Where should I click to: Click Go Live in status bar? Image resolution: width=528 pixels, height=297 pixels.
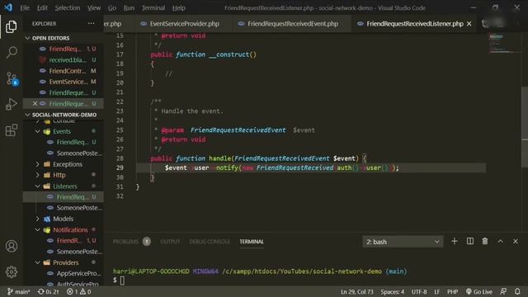478,291
